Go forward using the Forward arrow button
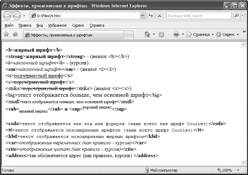 17,16
